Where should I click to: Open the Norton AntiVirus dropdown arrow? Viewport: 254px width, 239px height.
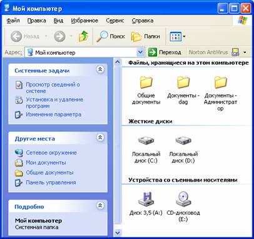point(245,52)
